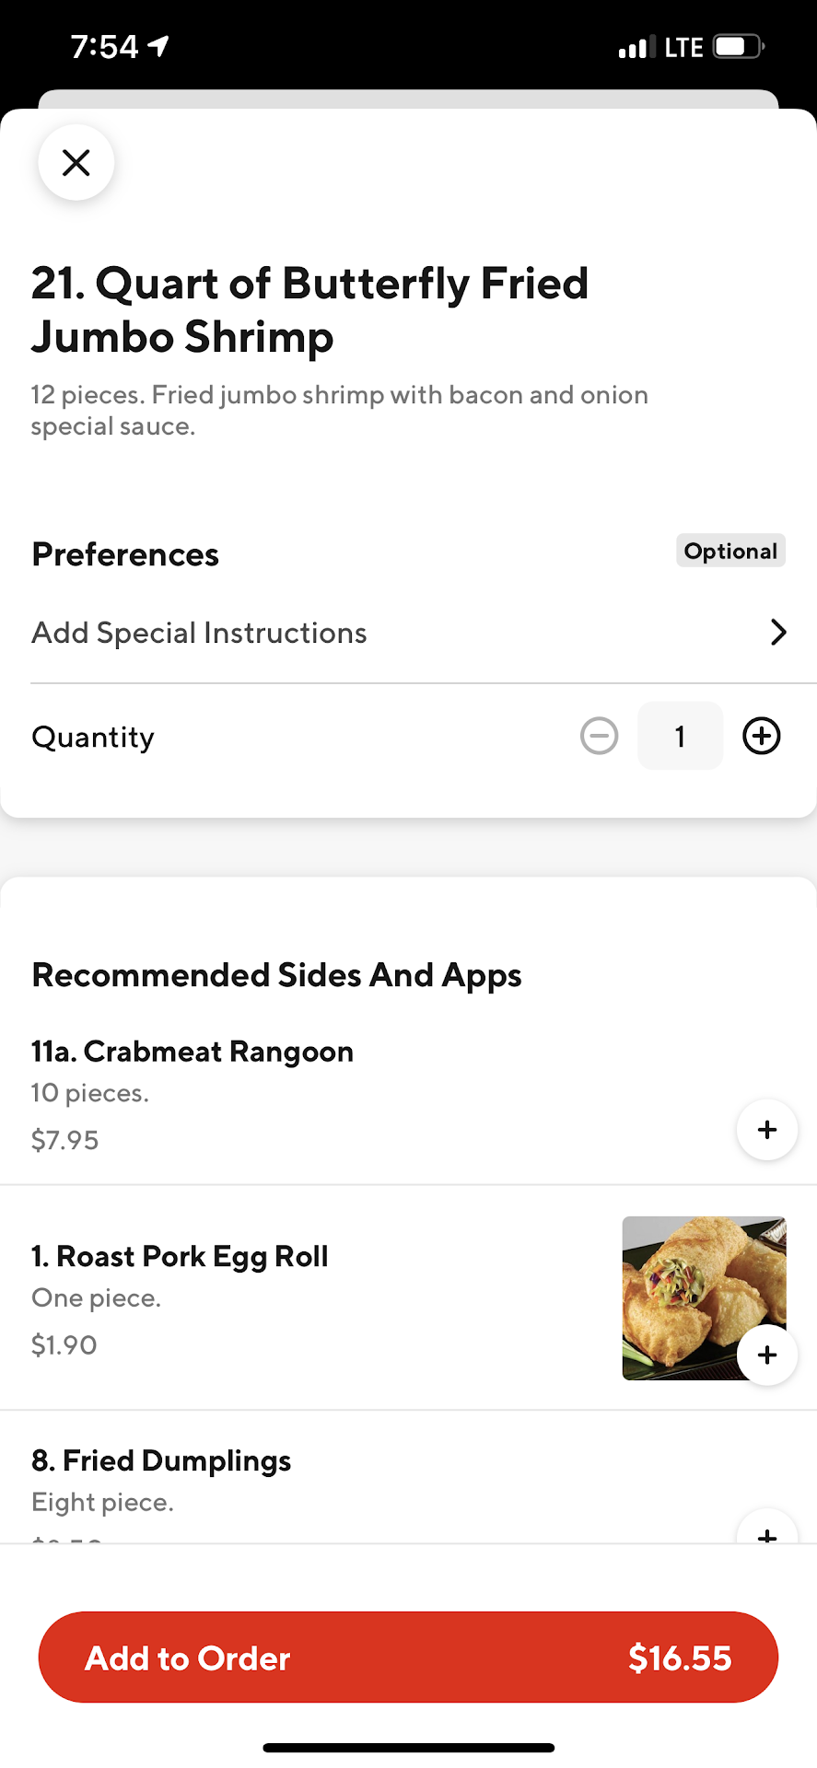Screen dimensions: 817x1768
Task: Select the 8. Fried Dumplings item
Action: (161, 1460)
